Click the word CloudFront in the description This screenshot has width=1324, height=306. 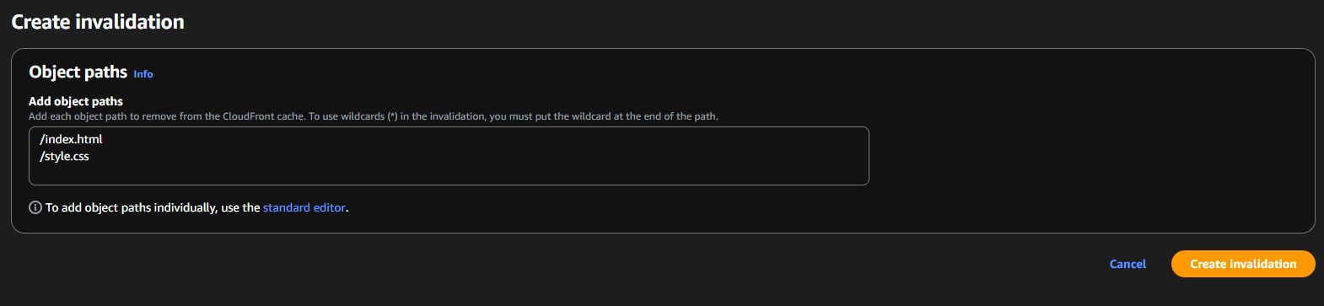(x=249, y=116)
